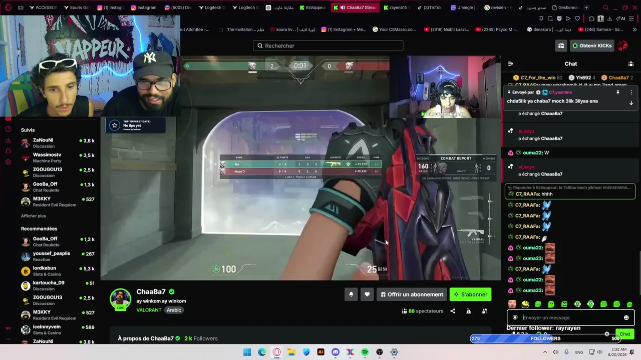Open File Explorer from the taskbar
Image resolution: width=641 pixels, height=360 pixels.
coord(291,352)
